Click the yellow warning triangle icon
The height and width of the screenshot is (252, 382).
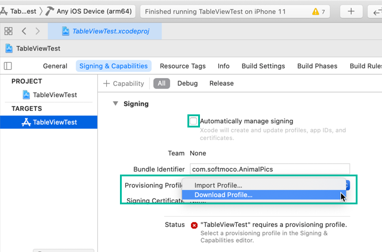[x=316, y=11]
